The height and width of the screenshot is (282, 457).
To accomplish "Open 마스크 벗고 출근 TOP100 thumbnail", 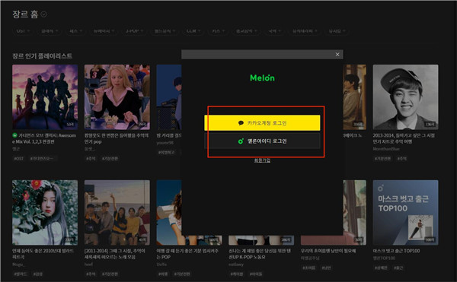I will (x=405, y=213).
